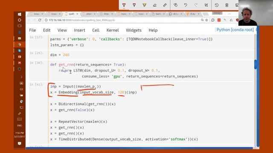Open Cortana circle on taskbar

click(x=20, y=20)
